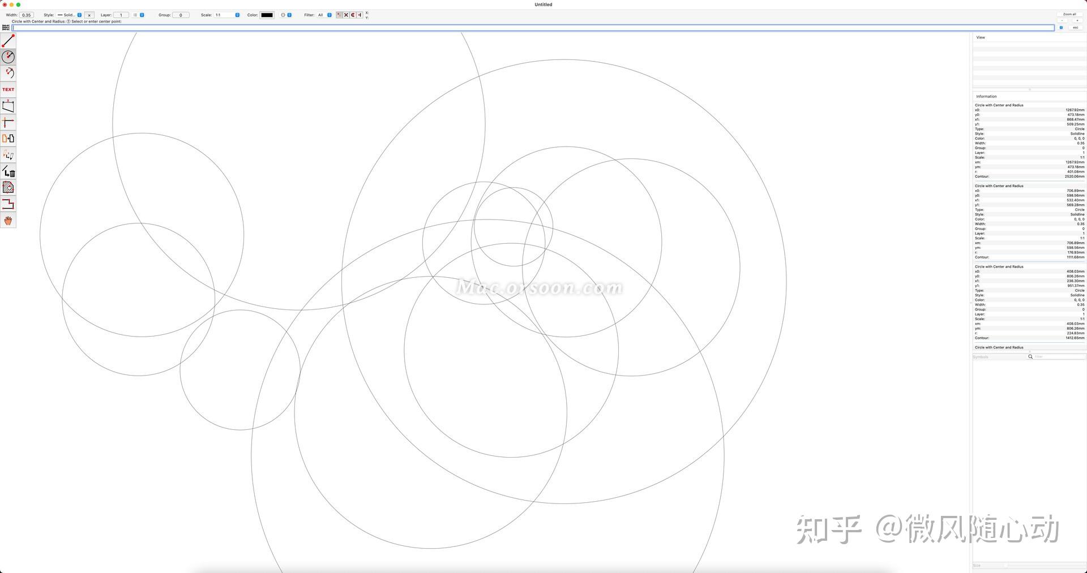Pick the Hand pan tool
The width and height of the screenshot is (1087, 573).
tap(8, 221)
